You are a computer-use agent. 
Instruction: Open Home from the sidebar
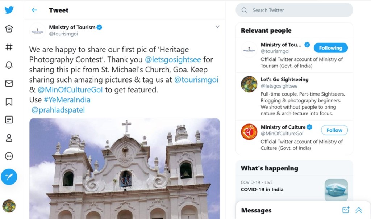[x=9, y=29]
